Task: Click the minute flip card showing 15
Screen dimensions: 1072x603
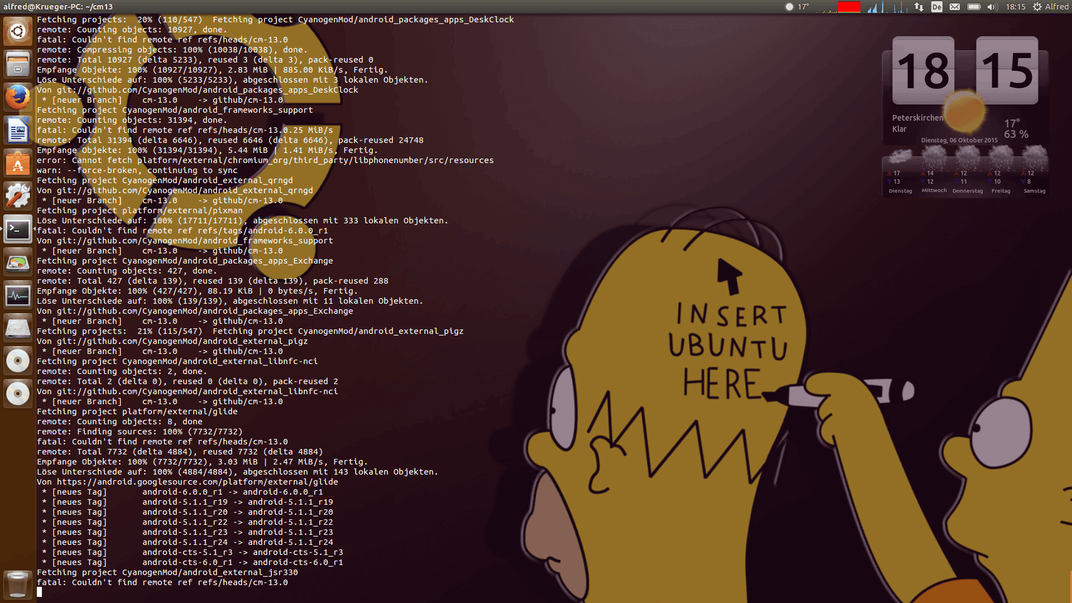Action: [1007, 70]
